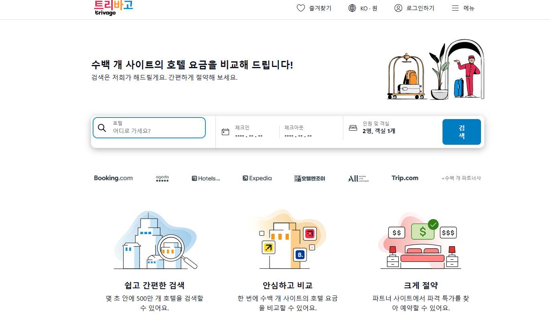Viewport: 550px width, 336px height.
Task: Click the 로그인하기 login link
Action: coord(419,8)
